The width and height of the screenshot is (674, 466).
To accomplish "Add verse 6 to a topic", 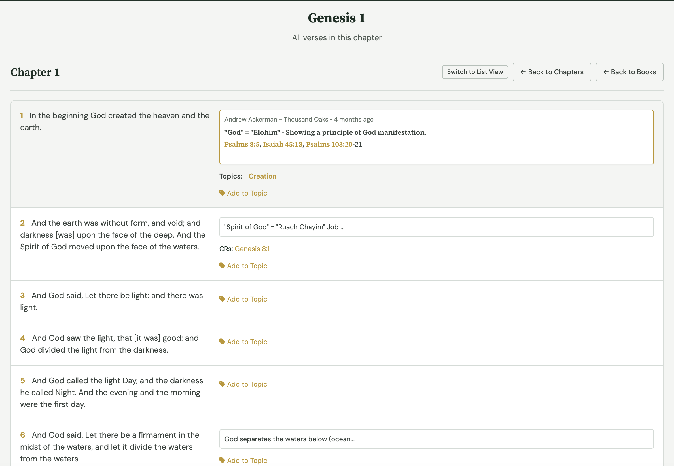I will coord(243,460).
